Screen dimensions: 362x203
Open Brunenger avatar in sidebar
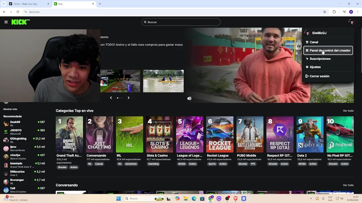click(6, 182)
